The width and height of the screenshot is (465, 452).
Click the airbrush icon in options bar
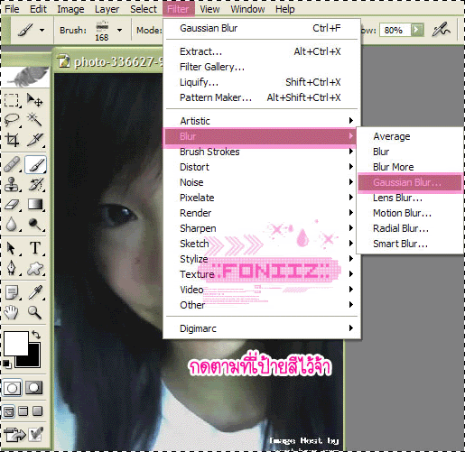pos(441,30)
